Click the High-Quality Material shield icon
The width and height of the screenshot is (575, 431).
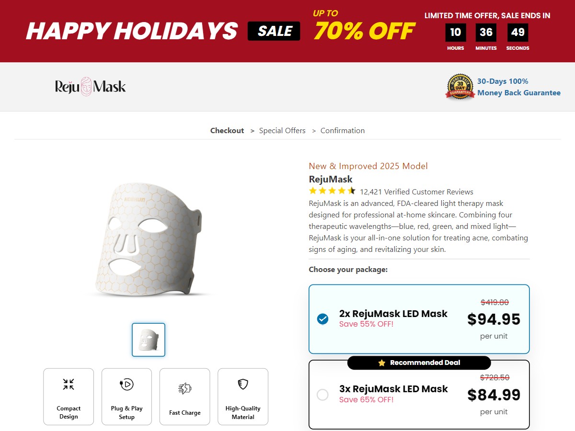pos(243,385)
